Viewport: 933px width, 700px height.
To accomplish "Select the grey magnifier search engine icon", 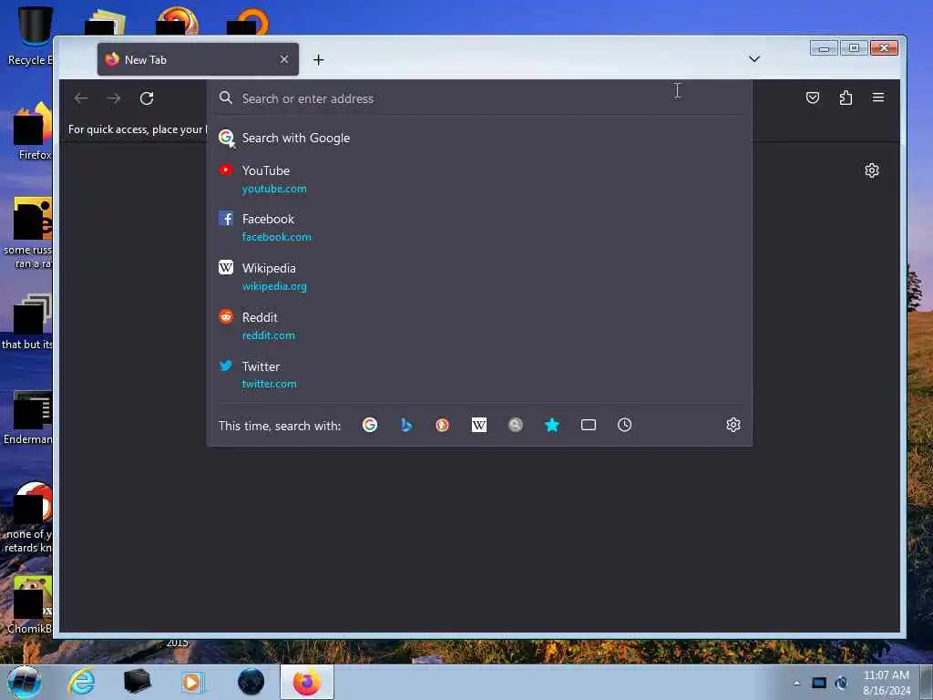I will pos(516,425).
